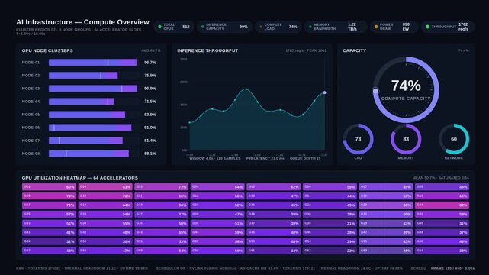Viewport: 489px width, 275px height.
Task: Click heatmap cell G24 at 82%
Action: pyautogui.click(x=442, y=205)
